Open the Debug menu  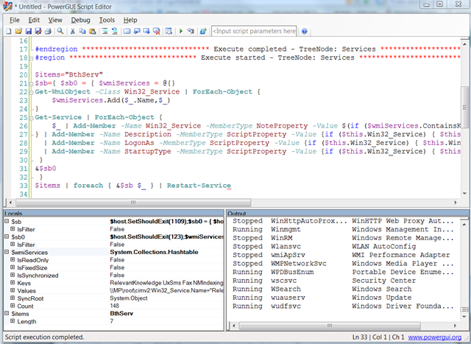(x=80, y=20)
